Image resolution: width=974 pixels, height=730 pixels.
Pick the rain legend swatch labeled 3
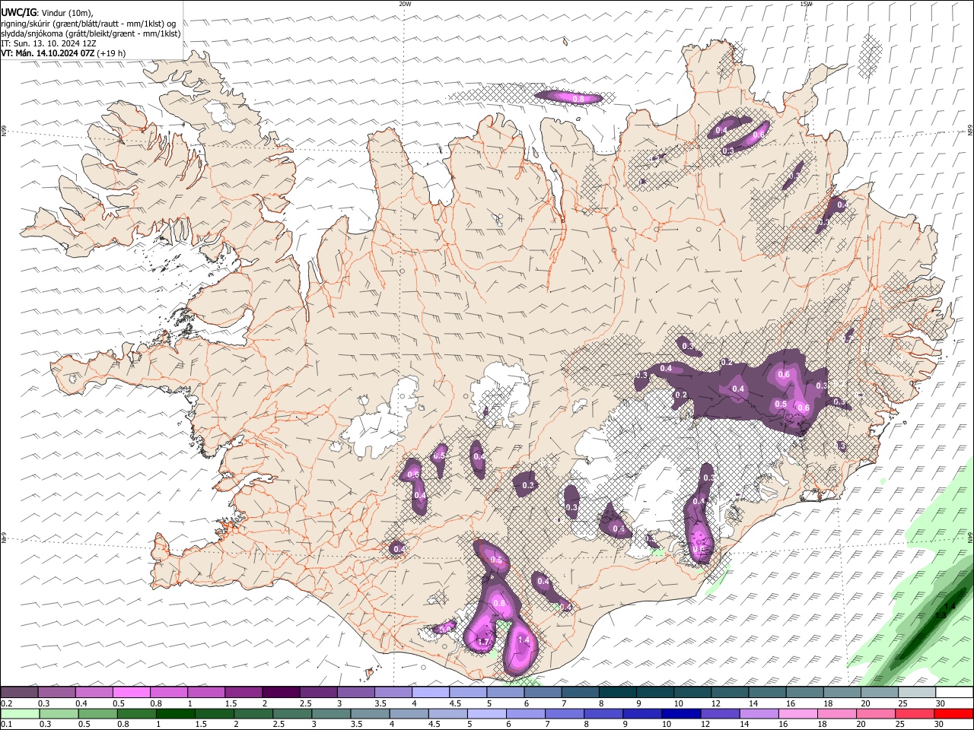pos(331,713)
